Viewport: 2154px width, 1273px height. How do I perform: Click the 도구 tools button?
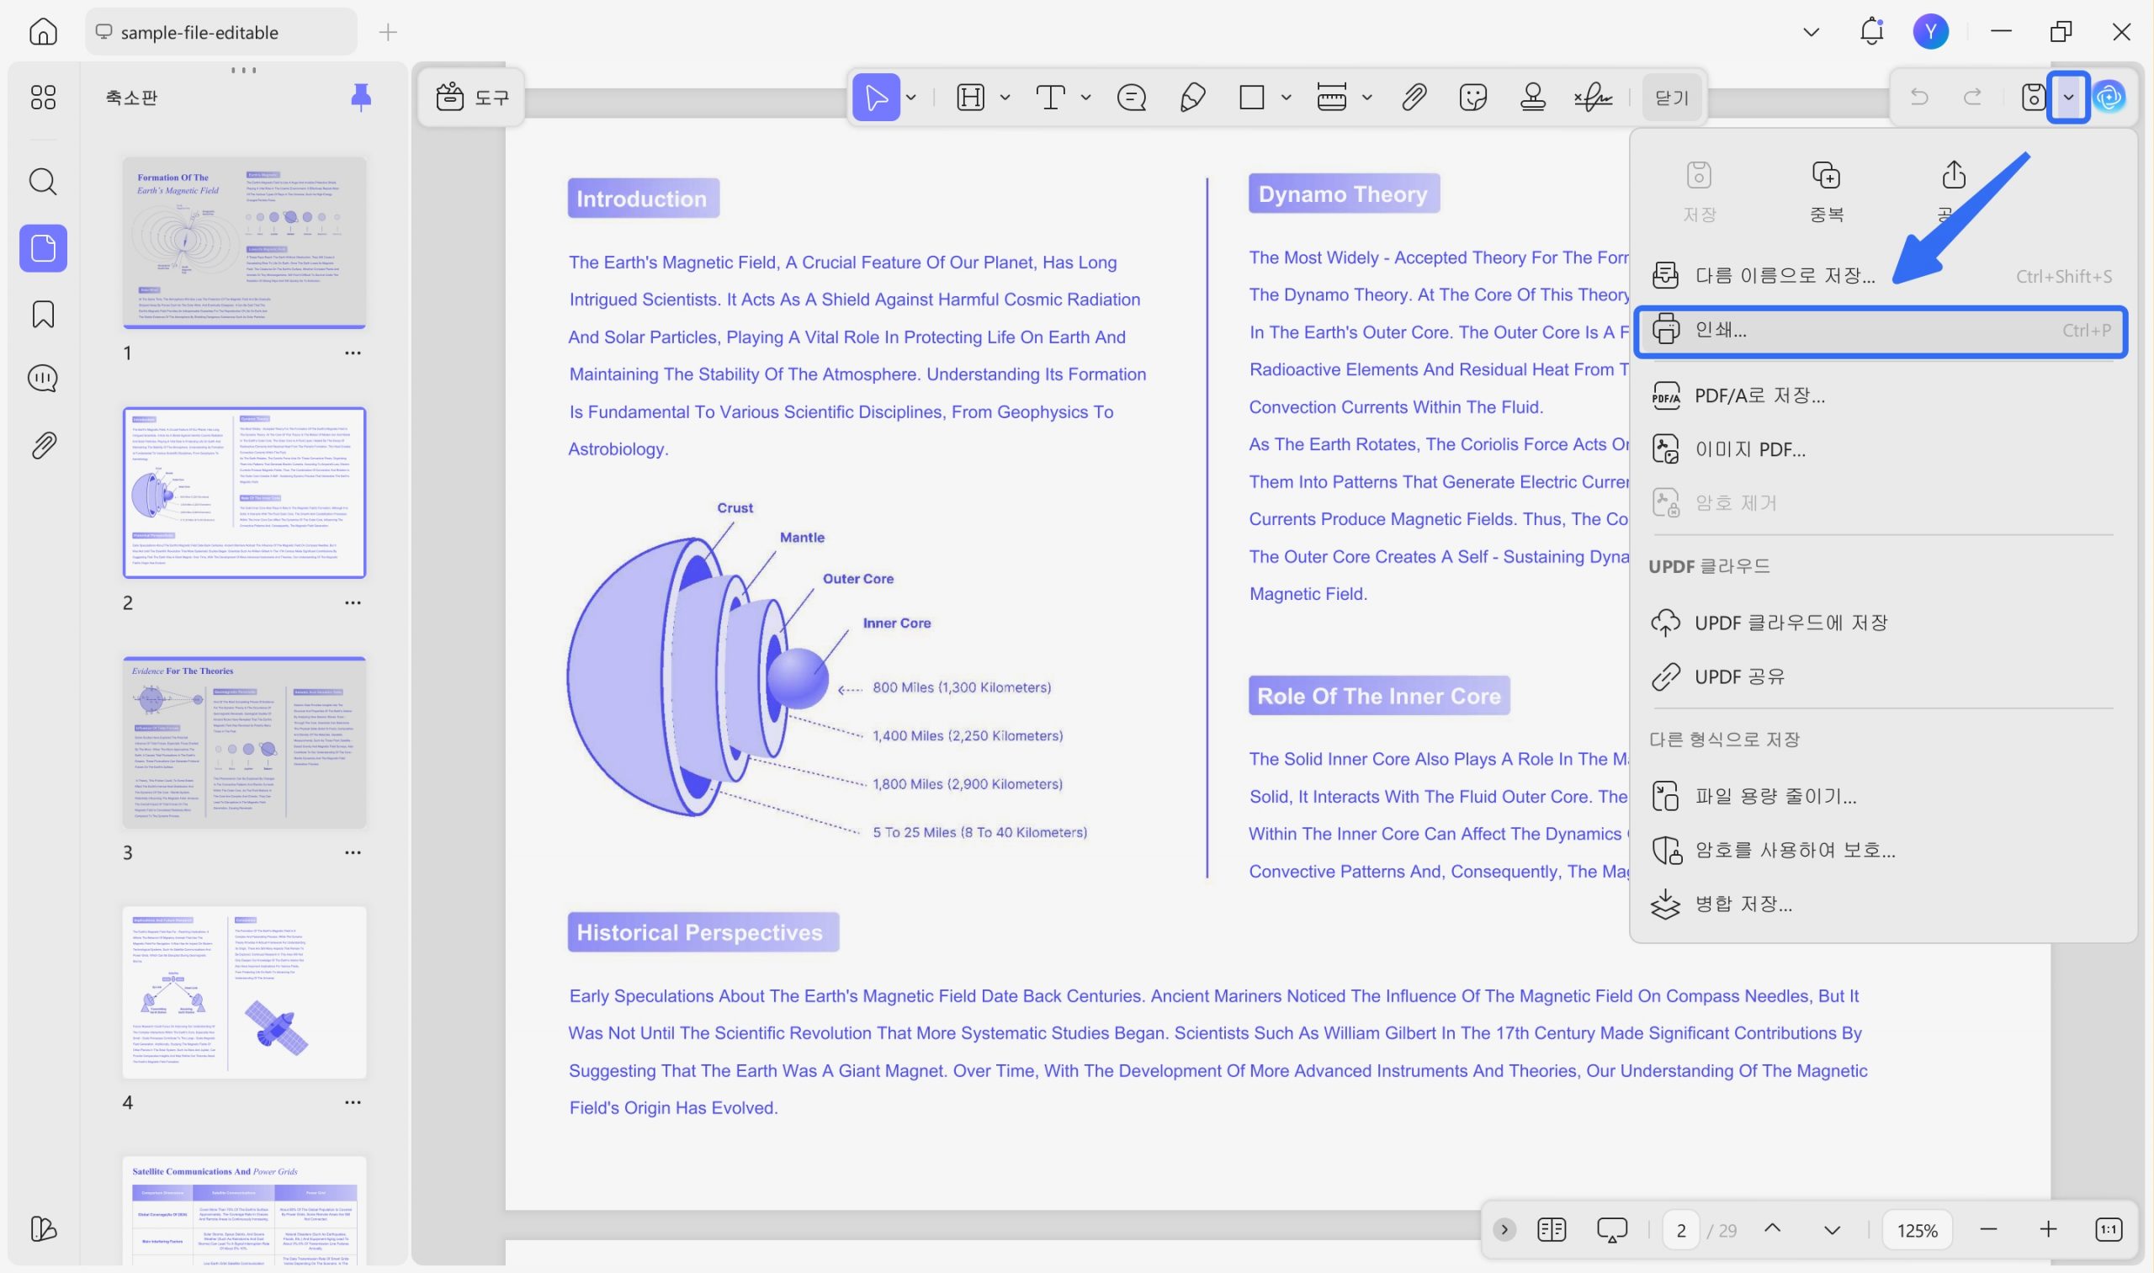[472, 97]
